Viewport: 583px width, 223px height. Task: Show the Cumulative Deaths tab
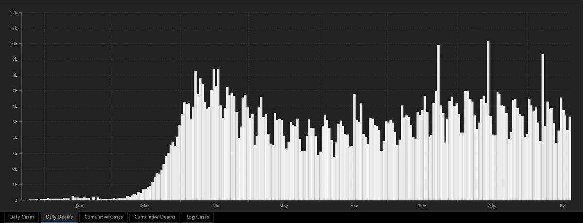click(155, 217)
